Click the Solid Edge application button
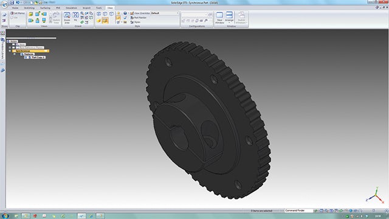The width and height of the screenshot is (389, 219). (x=4, y=4)
